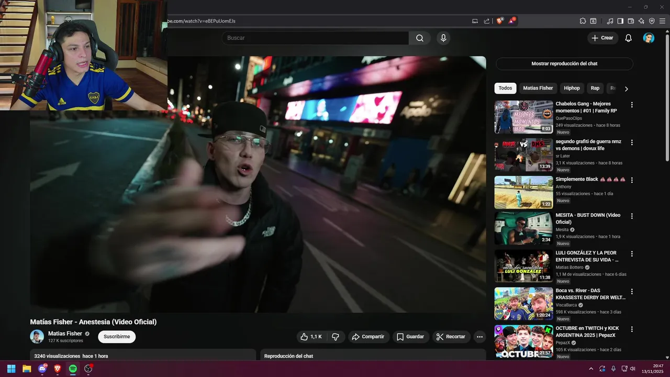The image size is (670, 377).
Task: Select the Matias Fisher filter chip
Action: point(538,88)
